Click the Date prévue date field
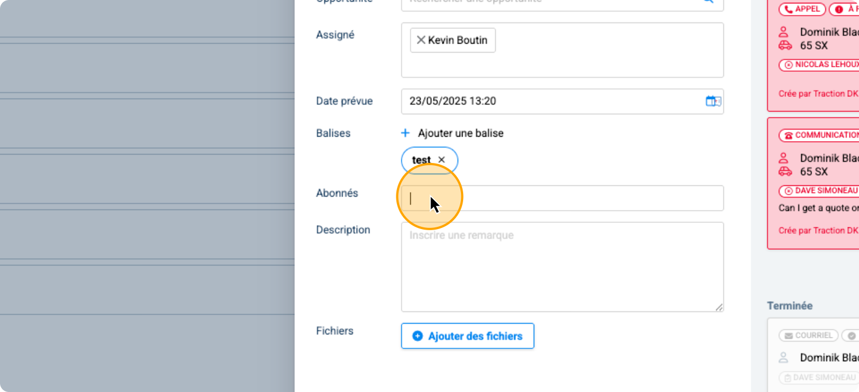The height and width of the screenshot is (392, 859). (x=549, y=101)
